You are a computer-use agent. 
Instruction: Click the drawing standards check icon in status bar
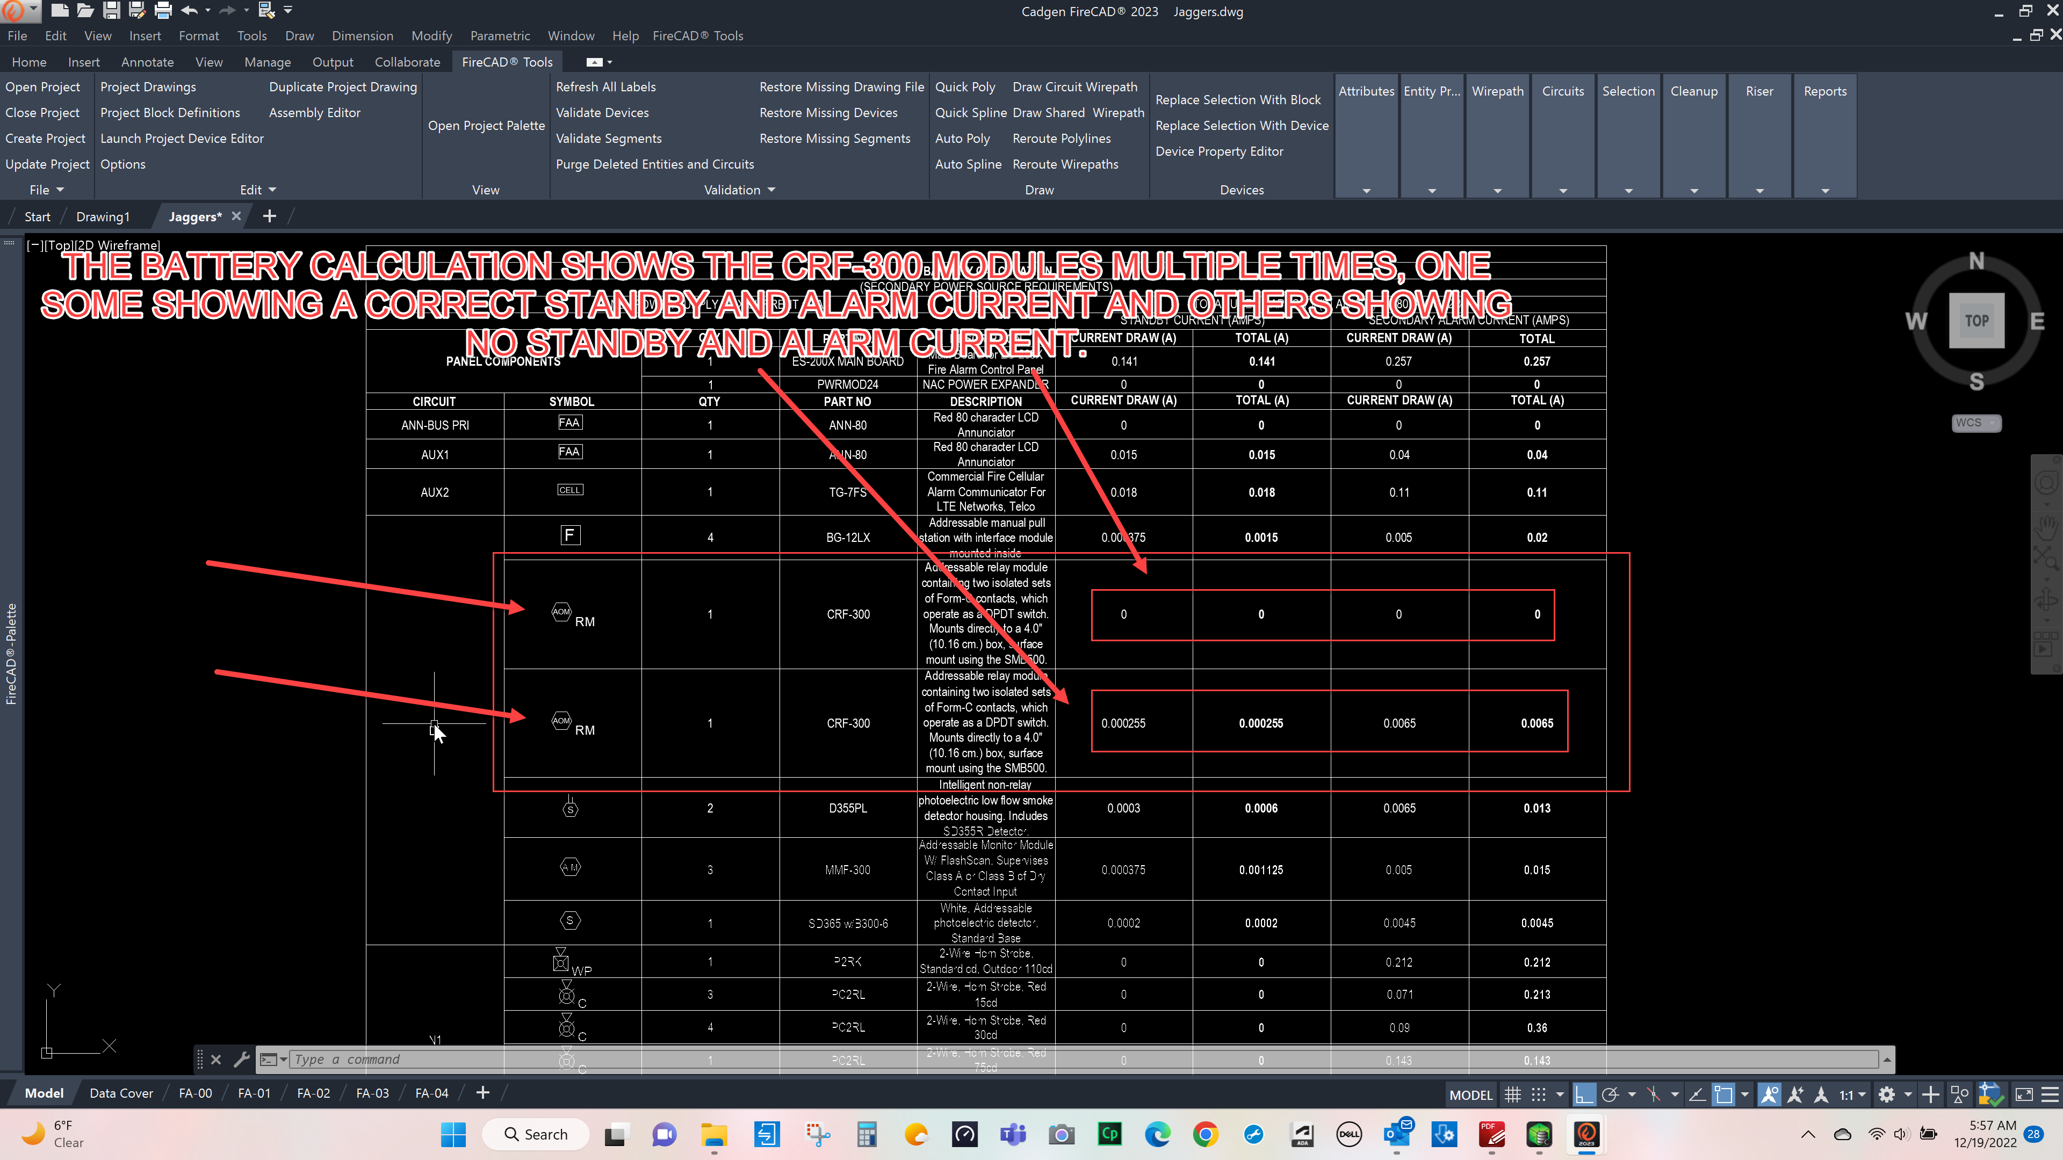pos(1991,1094)
